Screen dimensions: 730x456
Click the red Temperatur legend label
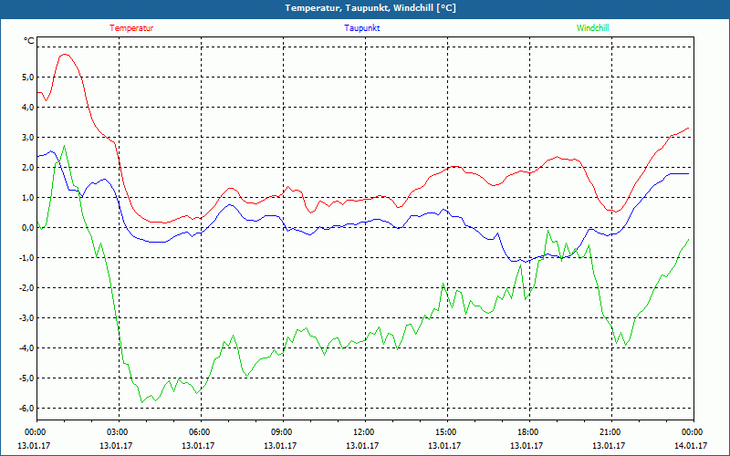tap(131, 28)
